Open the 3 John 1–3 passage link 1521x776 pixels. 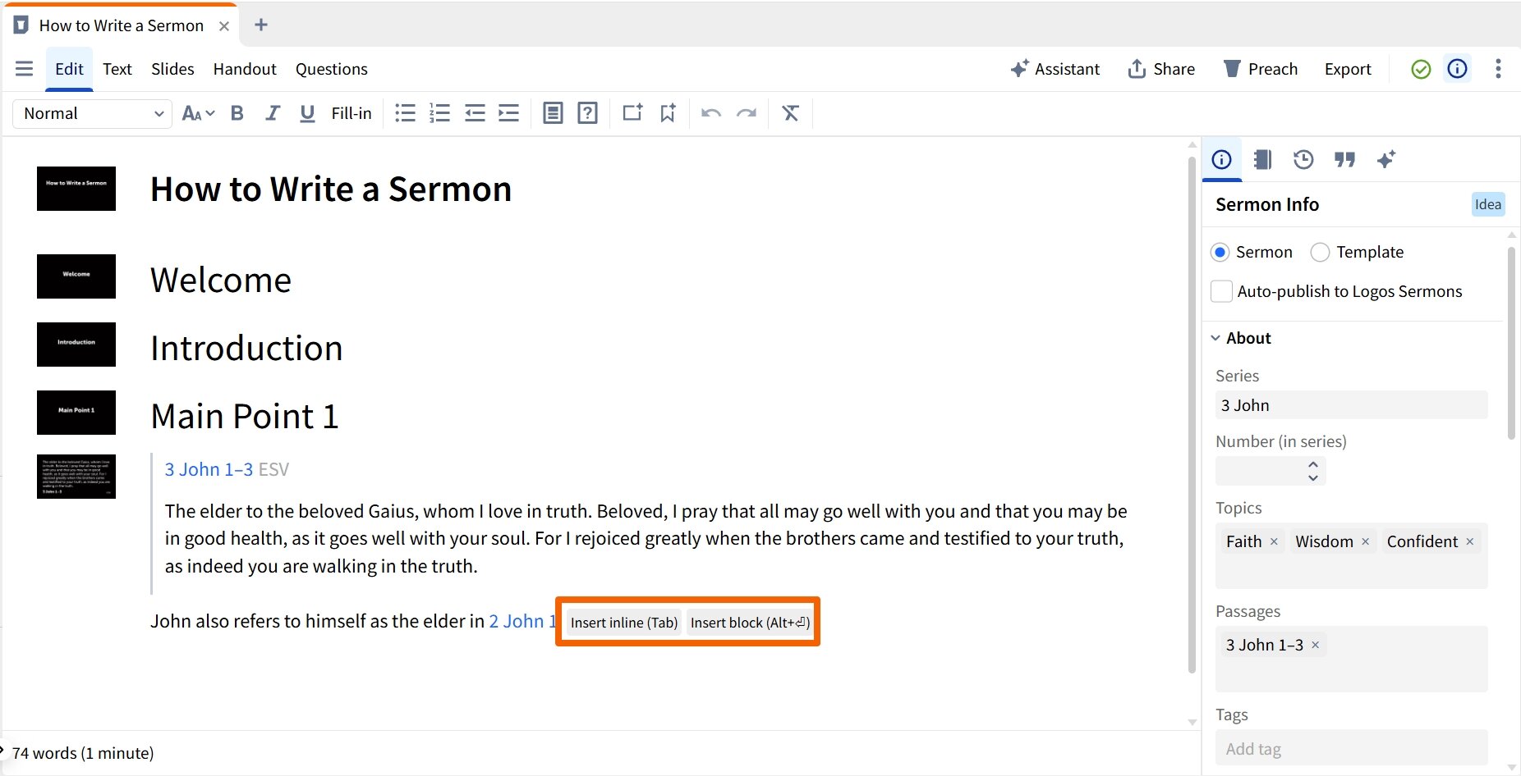[x=209, y=469]
